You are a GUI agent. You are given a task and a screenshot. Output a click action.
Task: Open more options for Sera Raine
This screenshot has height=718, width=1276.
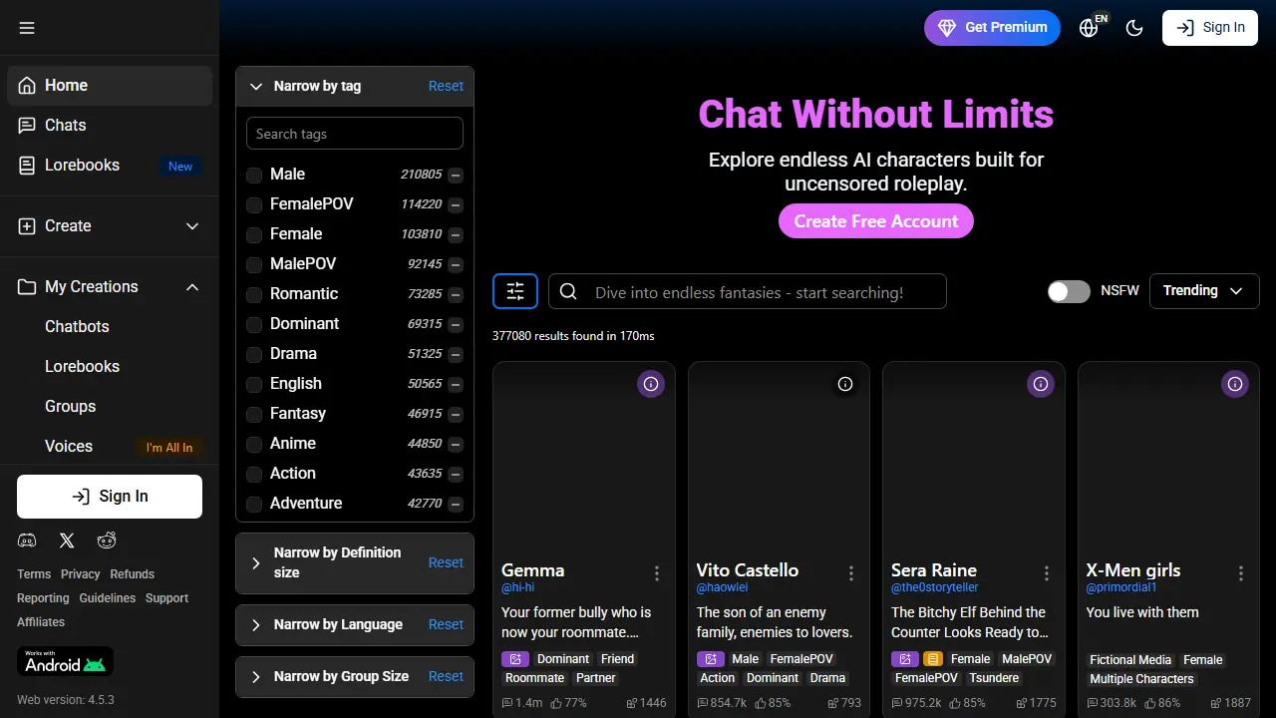(x=1047, y=573)
